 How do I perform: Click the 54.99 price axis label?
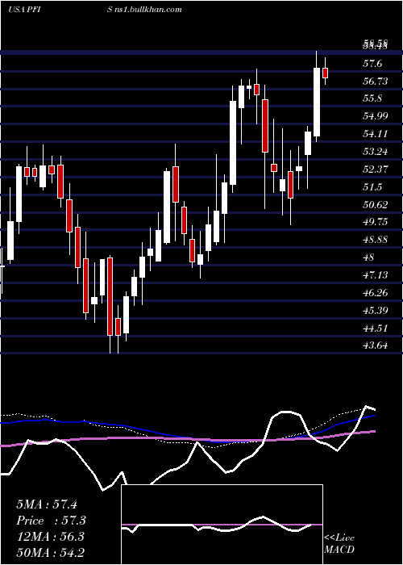pyautogui.click(x=376, y=116)
